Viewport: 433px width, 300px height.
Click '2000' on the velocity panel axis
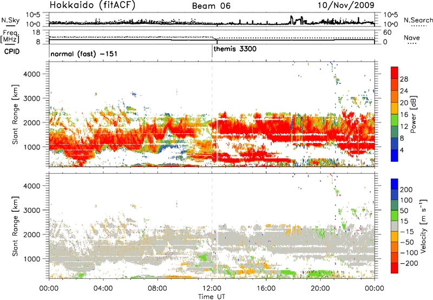[x=31, y=234]
